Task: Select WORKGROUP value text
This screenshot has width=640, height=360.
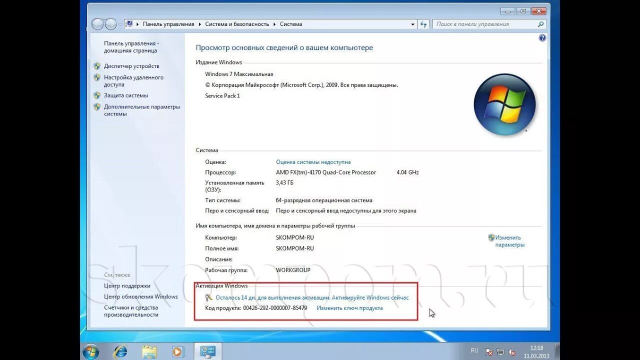Action: (293, 270)
